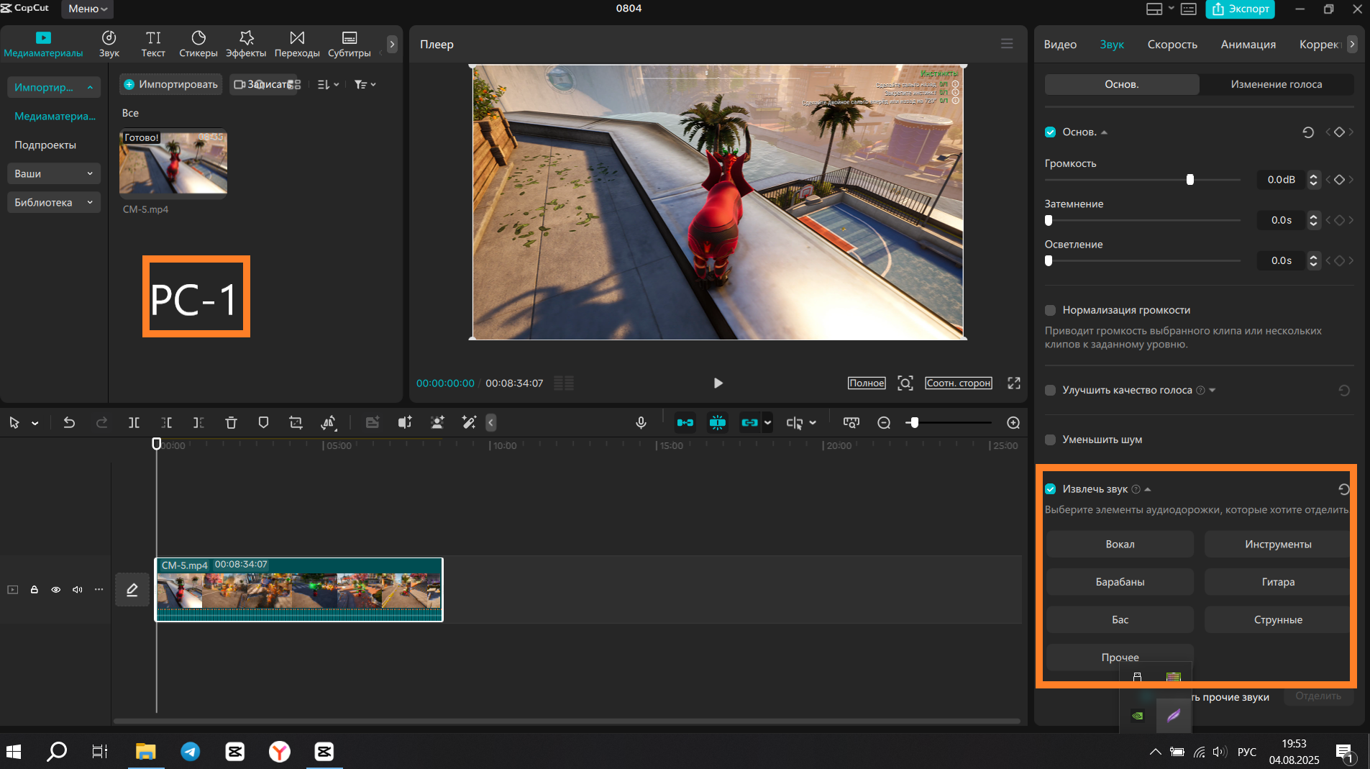This screenshot has height=769, width=1370.
Task: Open the Эффекты tab
Action: [246, 44]
